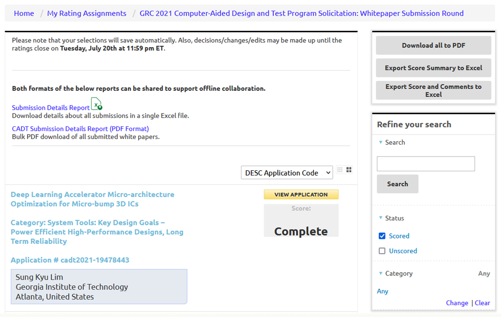
Task: Open the DESC Application Code sort dropdown
Action: (287, 173)
